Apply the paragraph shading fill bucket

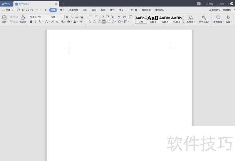(120, 22)
